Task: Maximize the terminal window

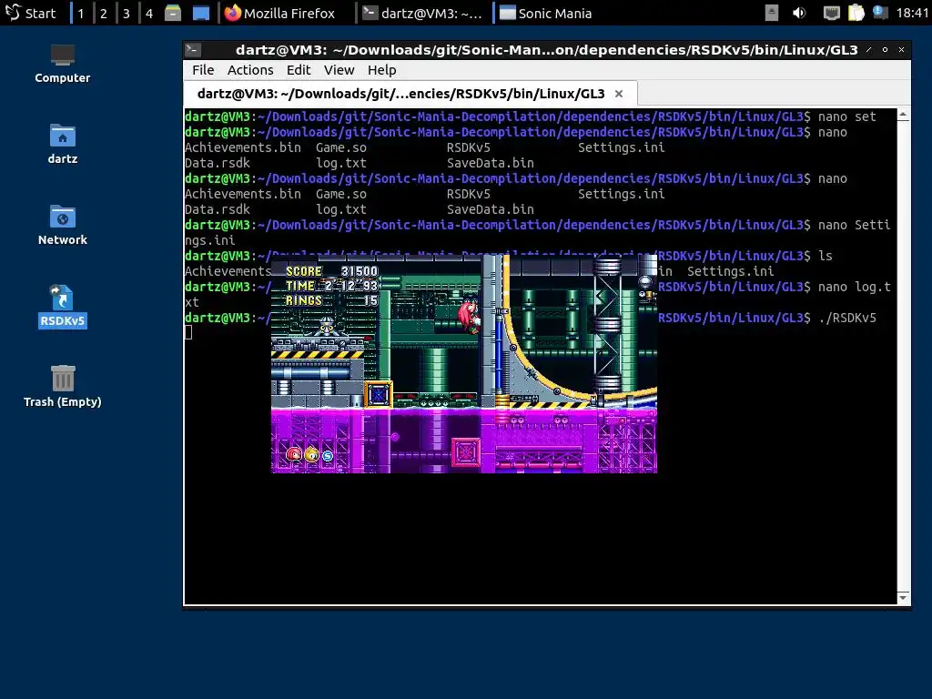Action: [x=885, y=50]
